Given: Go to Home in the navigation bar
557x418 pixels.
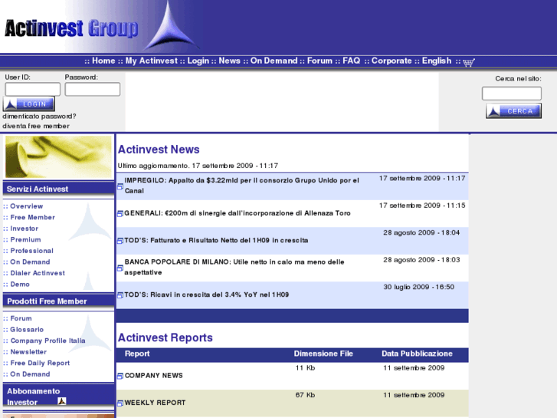Looking at the screenshot, I should click(103, 61).
